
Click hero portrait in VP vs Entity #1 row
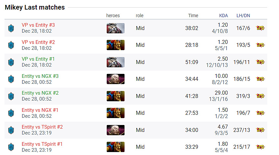(116, 62)
